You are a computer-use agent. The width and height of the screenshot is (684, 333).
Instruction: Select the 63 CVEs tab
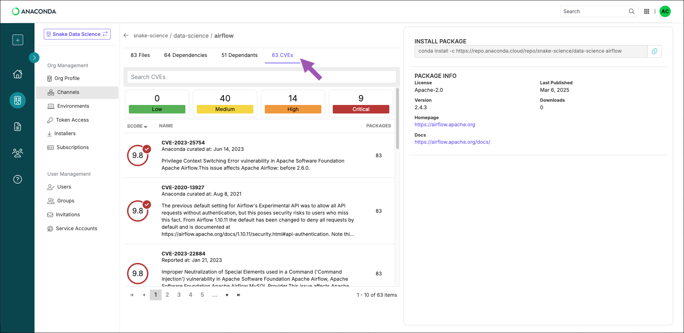click(283, 55)
